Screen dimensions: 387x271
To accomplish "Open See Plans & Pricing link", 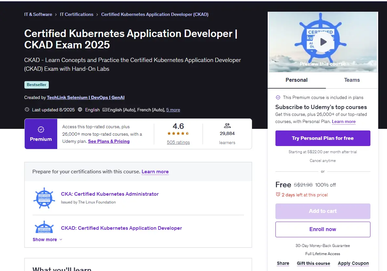I will click(x=109, y=141).
